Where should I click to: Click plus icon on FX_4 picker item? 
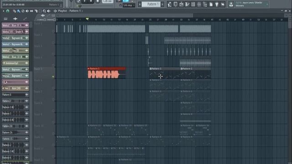[26, 82]
